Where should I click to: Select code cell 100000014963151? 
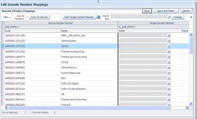pos(32,94)
